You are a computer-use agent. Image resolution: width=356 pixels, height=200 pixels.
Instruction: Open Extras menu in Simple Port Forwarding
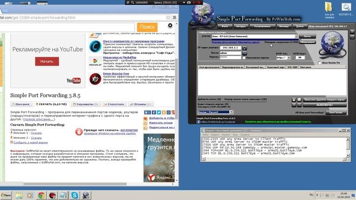coord(300,26)
